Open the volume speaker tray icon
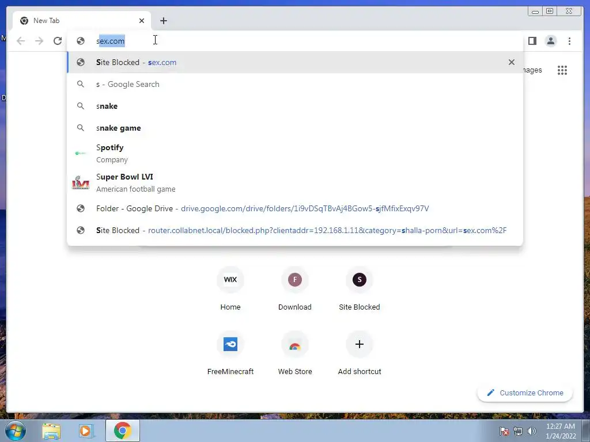Screen dimensions: 590x442 (531, 431)
